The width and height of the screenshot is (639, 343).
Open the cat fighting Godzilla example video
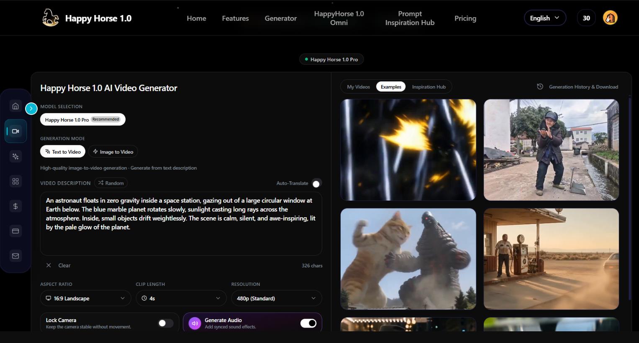pos(408,259)
